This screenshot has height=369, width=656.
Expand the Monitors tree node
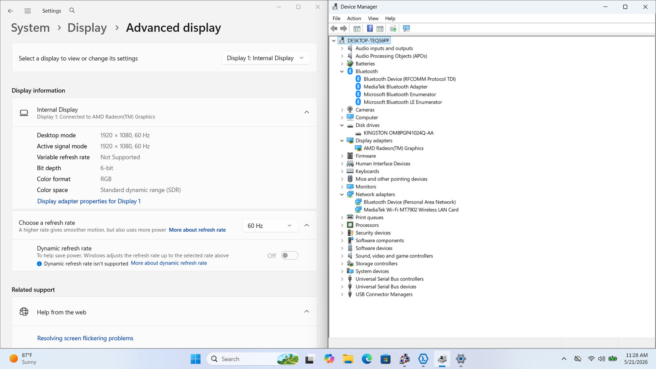pos(342,187)
